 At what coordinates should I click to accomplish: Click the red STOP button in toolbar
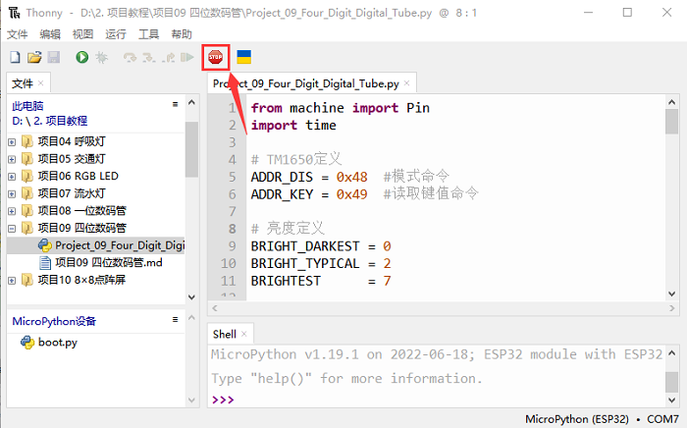(x=215, y=58)
